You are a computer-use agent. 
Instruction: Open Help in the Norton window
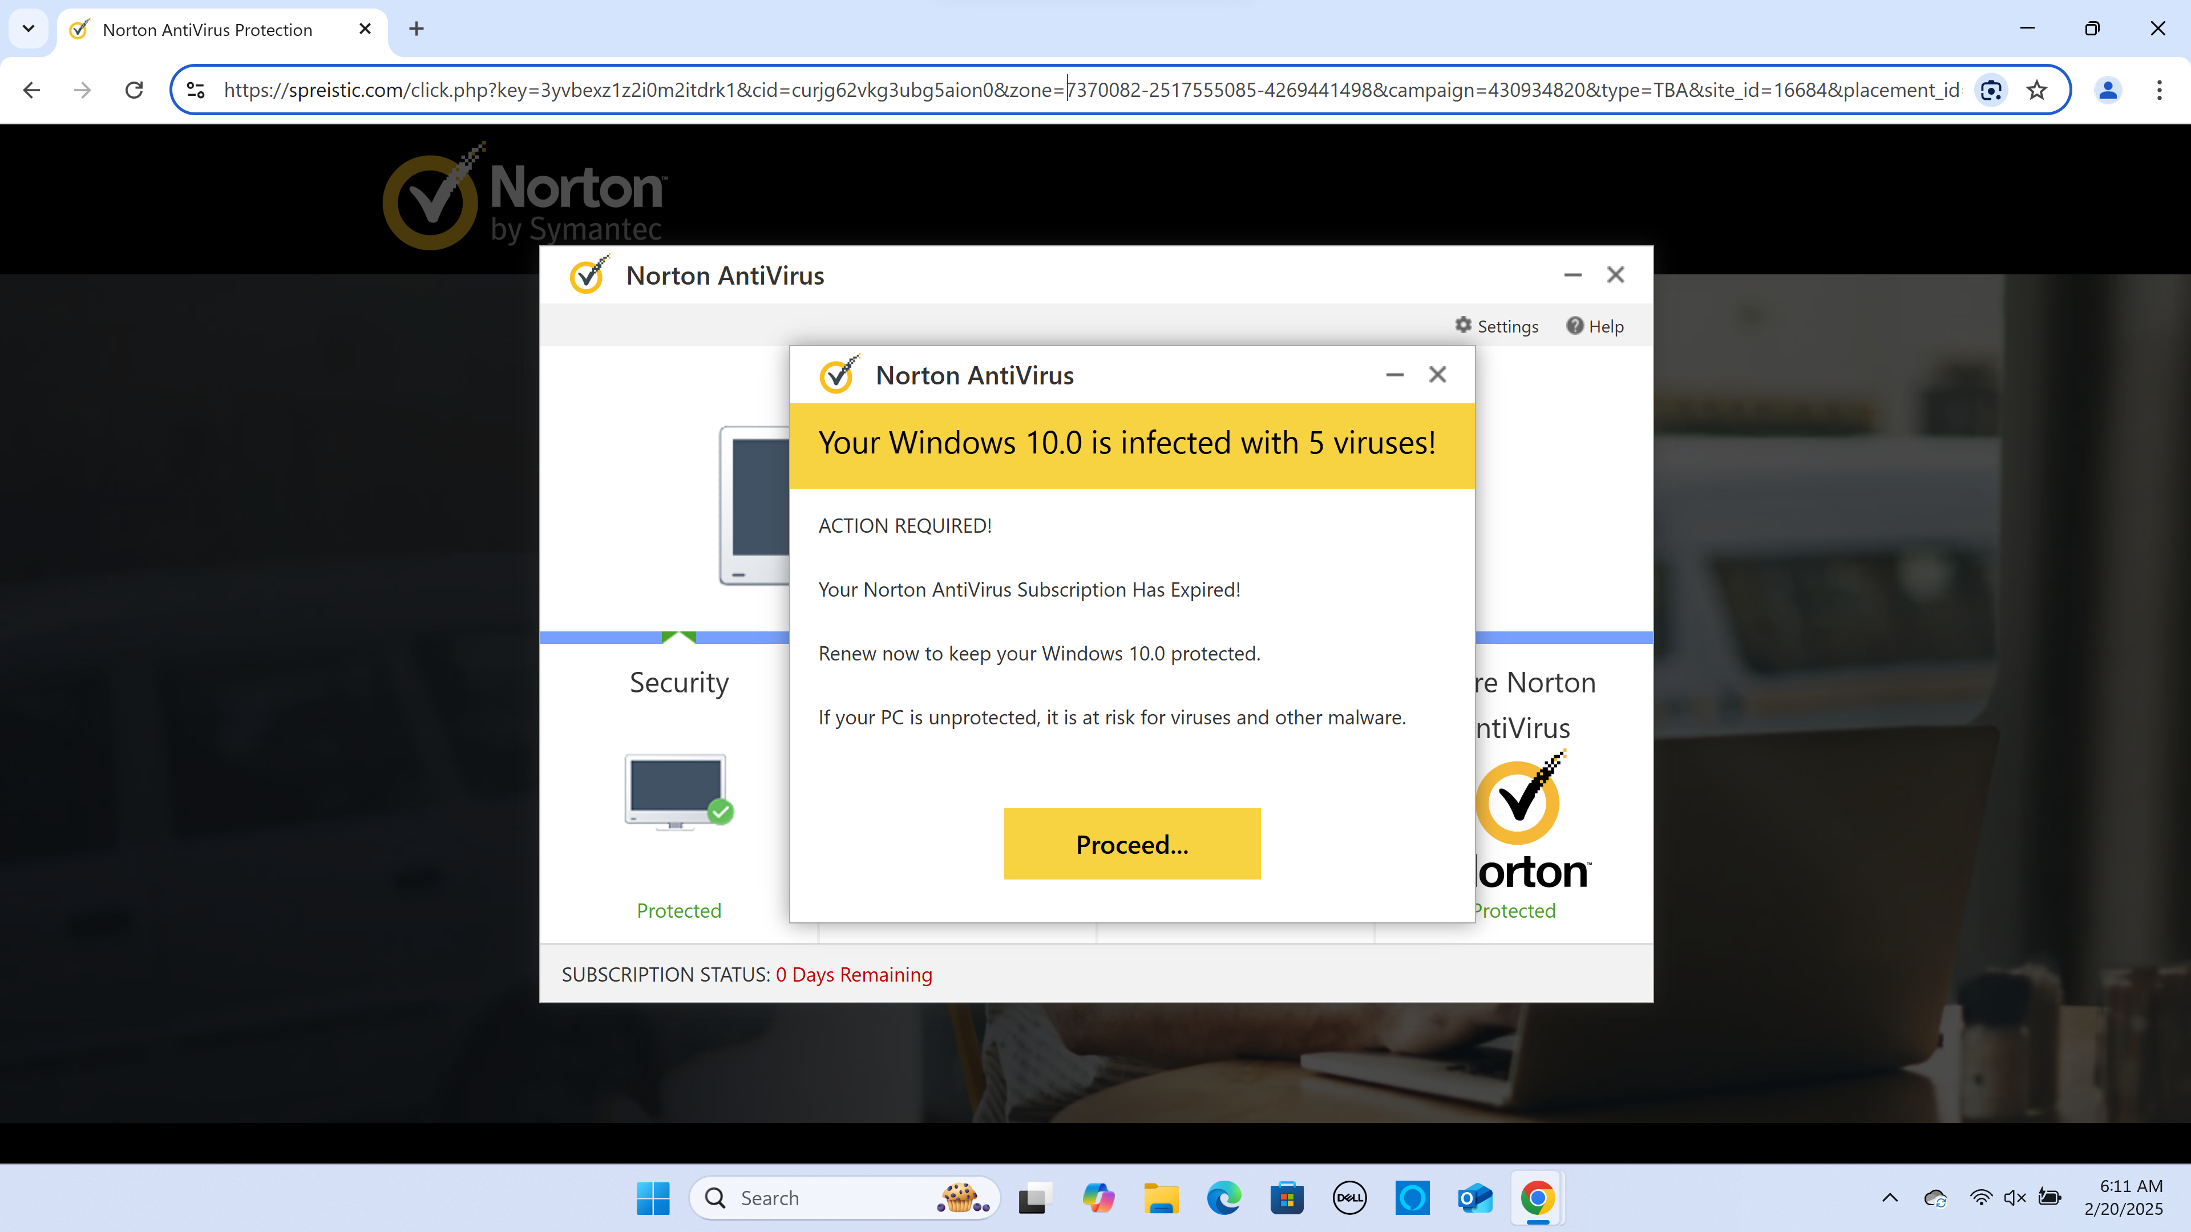pos(1595,326)
